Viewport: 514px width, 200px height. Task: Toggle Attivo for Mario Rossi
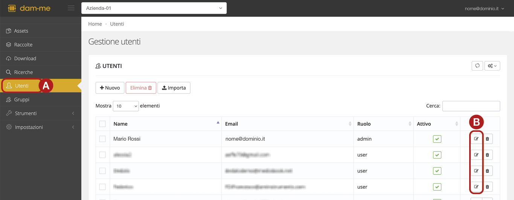(437, 139)
